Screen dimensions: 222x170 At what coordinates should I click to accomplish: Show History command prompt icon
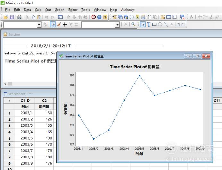(x=138, y=17)
